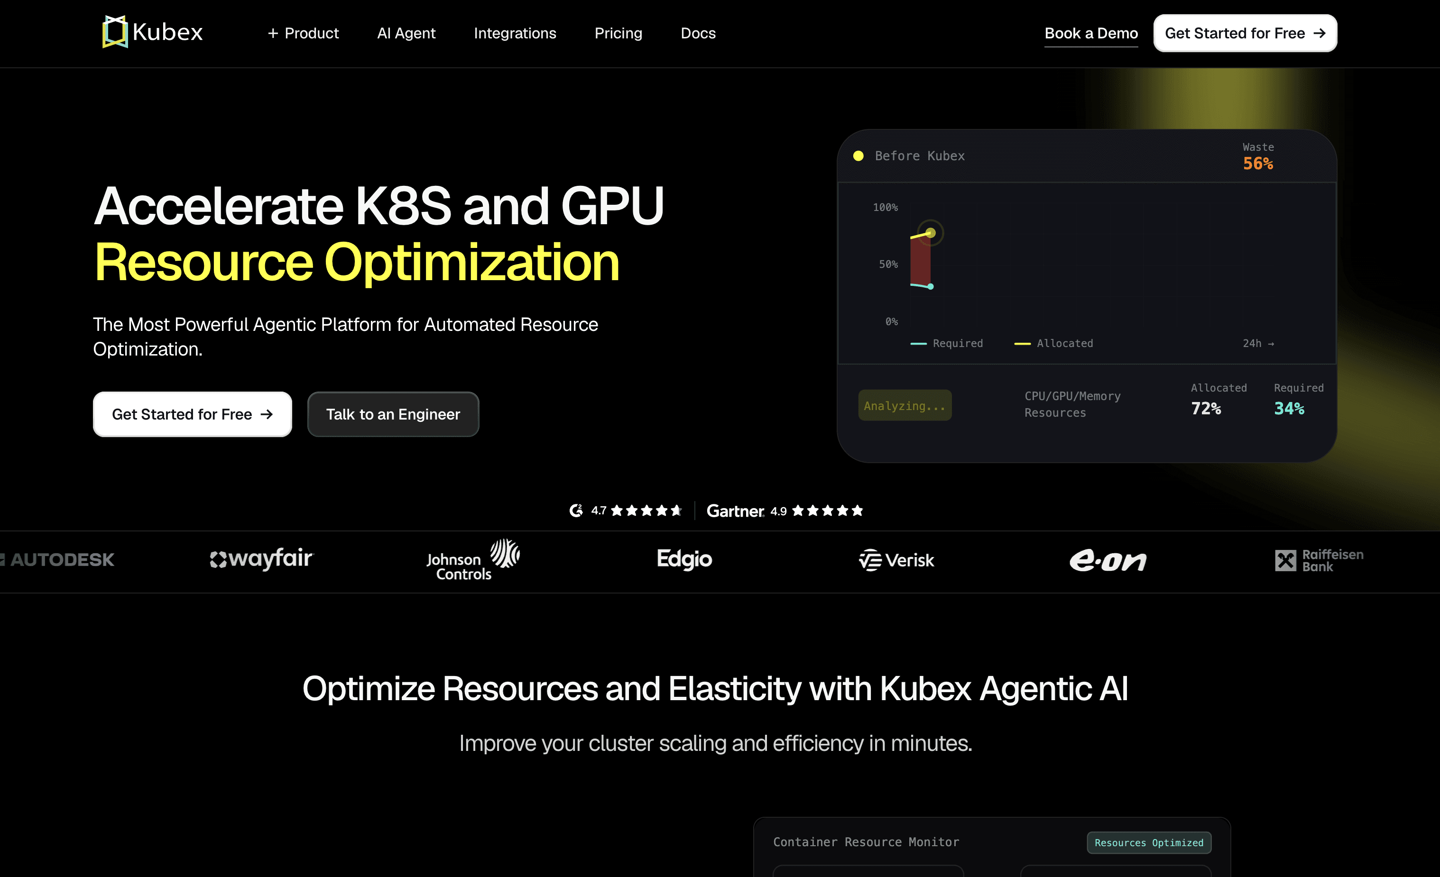Go to Integrations in navigation
Viewport: 1440px width, 877px height.
pos(514,33)
